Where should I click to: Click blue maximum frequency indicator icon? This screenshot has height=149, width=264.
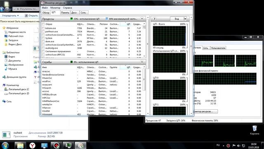pyautogui.click(x=106, y=19)
